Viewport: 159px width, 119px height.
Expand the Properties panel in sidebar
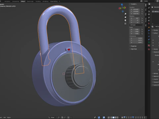coord(133,46)
